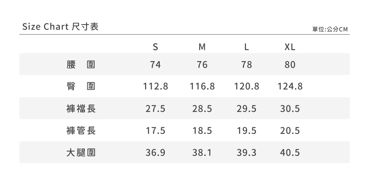Click hip value 120.8 for size L
Screen dimensions: 369x183
[x=246, y=86]
